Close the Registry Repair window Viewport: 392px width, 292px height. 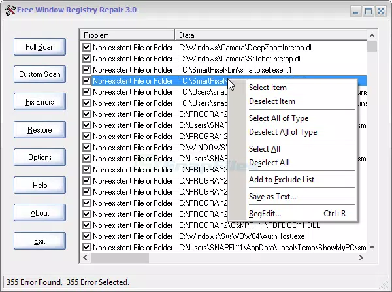tap(381, 11)
